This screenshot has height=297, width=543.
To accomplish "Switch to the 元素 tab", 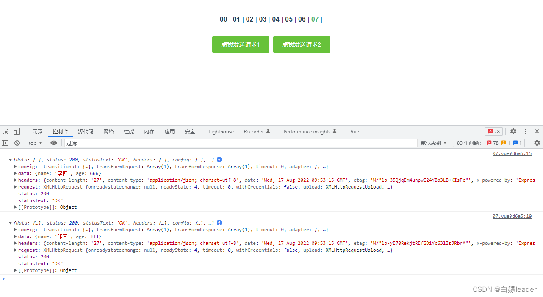I will pyautogui.click(x=37, y=132).
